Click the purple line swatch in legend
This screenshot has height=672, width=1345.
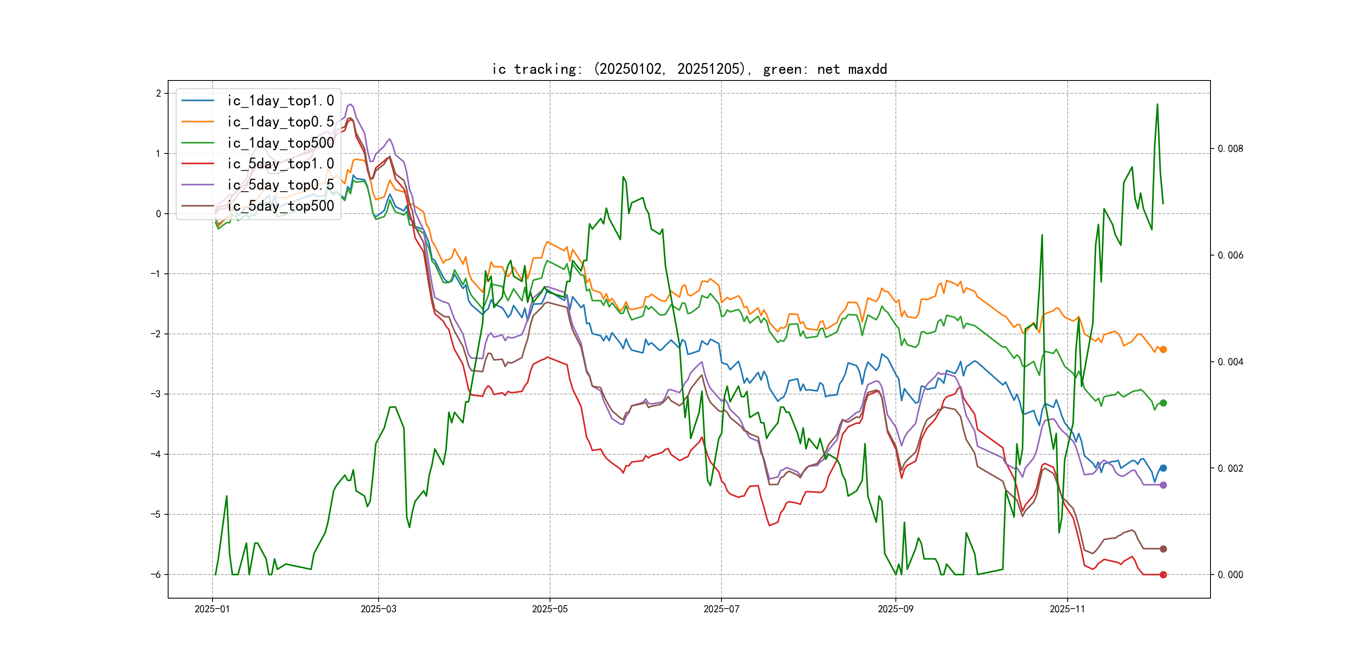point(198,185)
